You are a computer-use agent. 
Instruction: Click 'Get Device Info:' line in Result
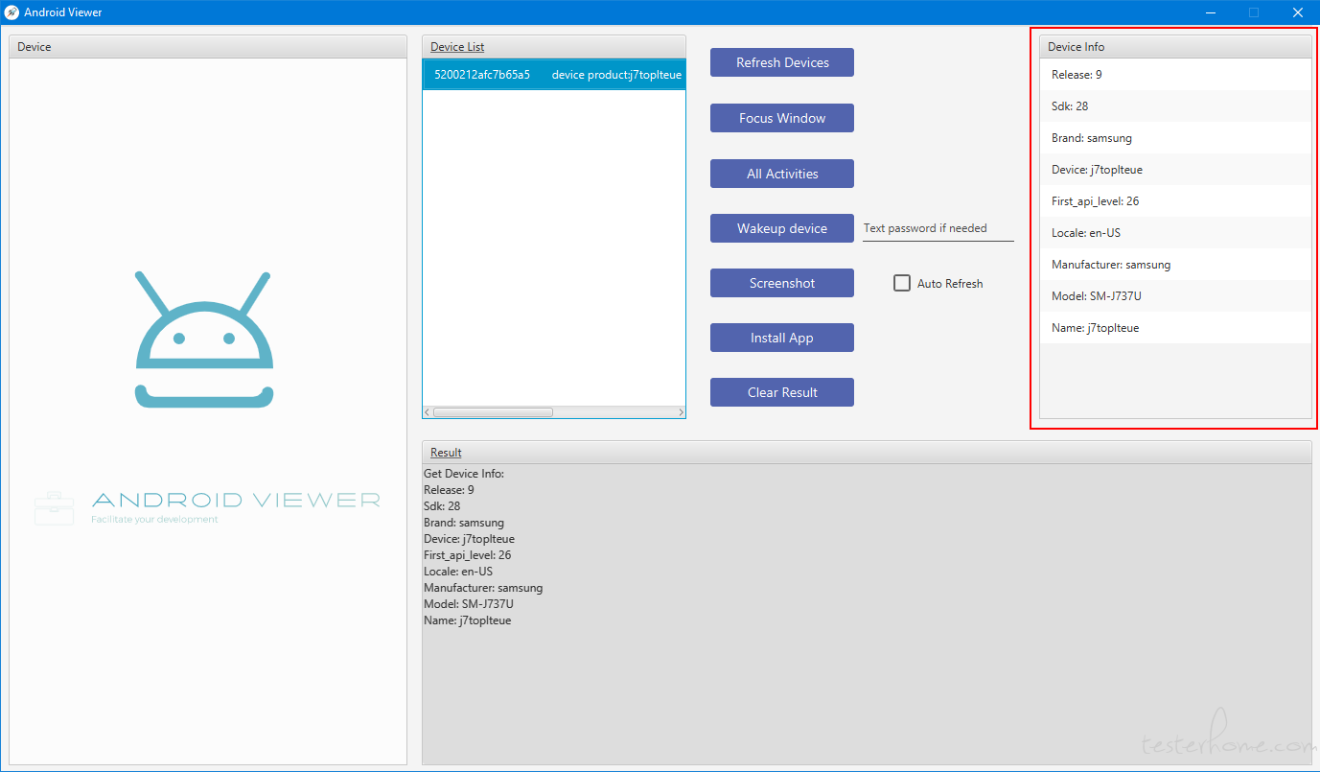[464, 474]
